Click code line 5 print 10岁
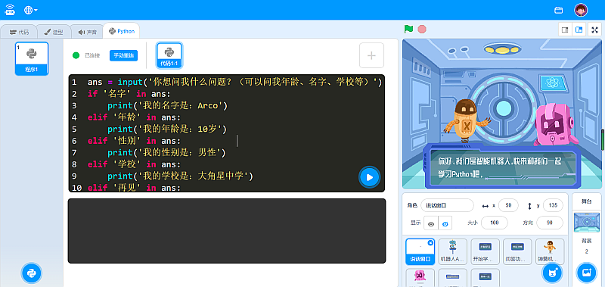 point(167,129)
